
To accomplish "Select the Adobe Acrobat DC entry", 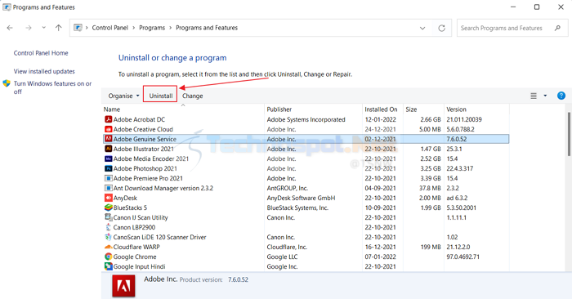I will click(306, 119).
